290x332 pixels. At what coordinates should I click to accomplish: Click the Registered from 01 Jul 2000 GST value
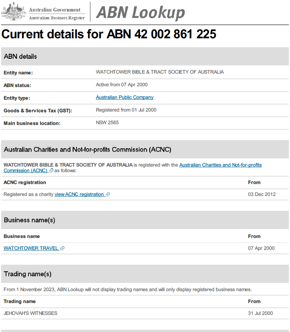126,110
